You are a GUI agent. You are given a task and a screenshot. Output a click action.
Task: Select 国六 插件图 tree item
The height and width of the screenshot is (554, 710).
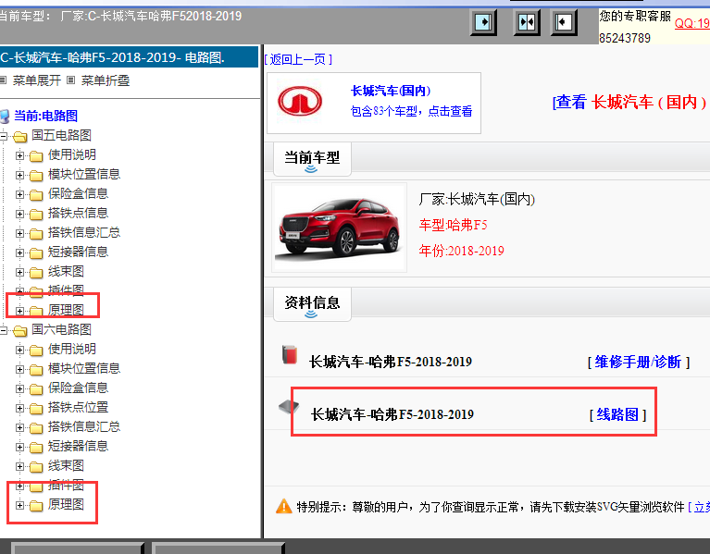point(66,485)
